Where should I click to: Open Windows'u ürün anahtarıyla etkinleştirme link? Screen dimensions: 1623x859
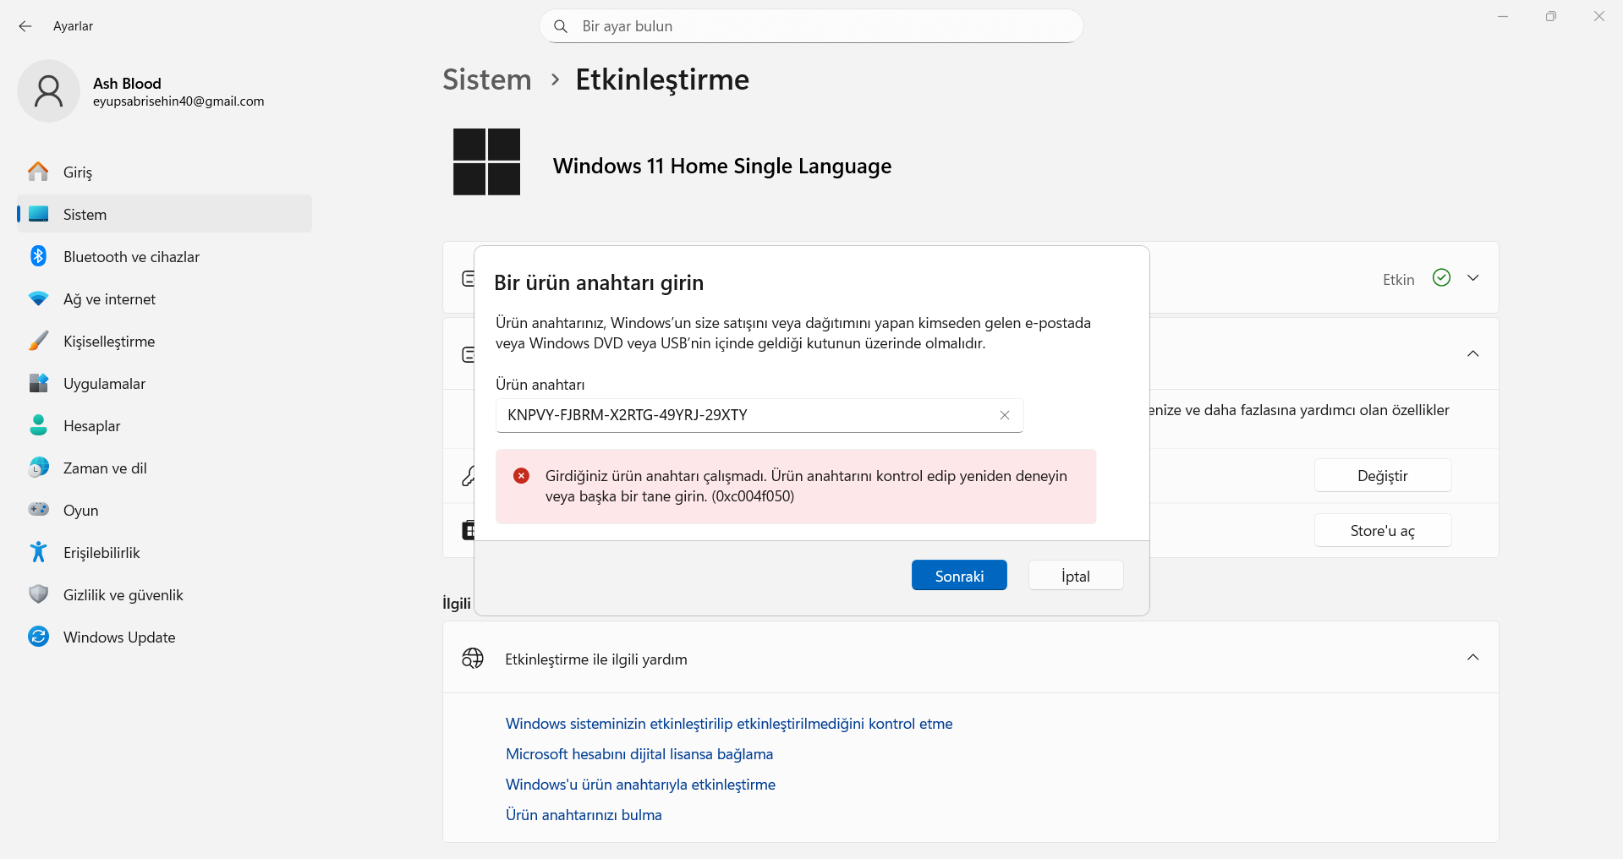(x=640, y=785)
